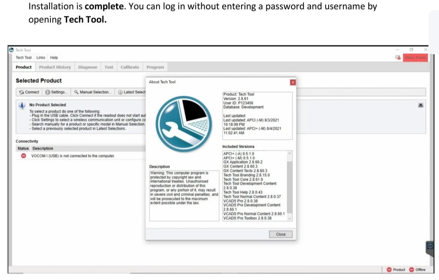This screenshot has height=280, width=439.
Task: Select 'VCADS Pro 2.8.0.38' entry
Action: [x=240, y=201]
